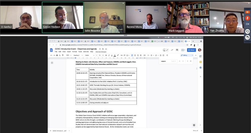
Task: Redo the last edit in Docs toolbar
Action: (54, 55)
